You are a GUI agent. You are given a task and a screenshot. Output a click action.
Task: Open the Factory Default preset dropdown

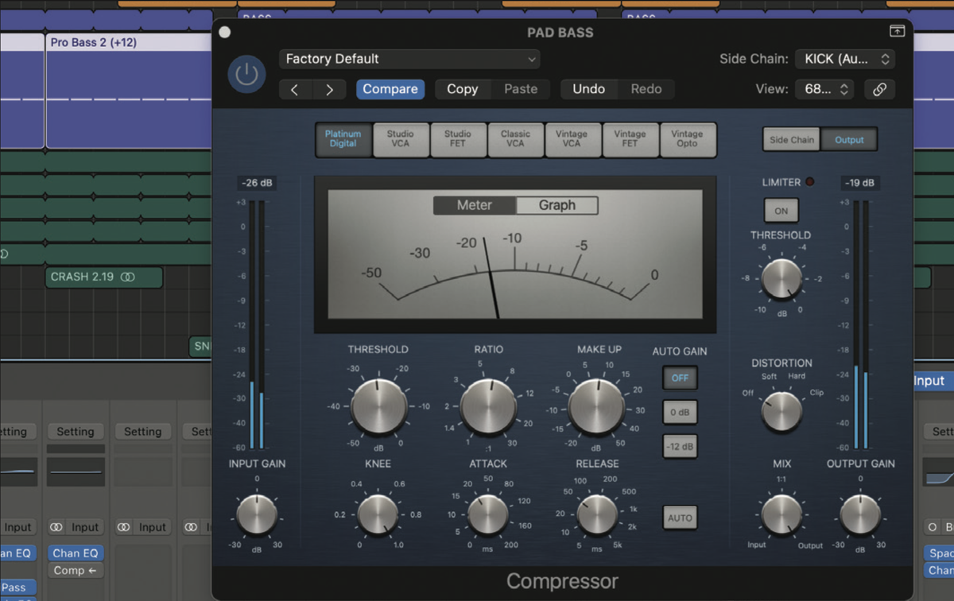click(409, 59)
